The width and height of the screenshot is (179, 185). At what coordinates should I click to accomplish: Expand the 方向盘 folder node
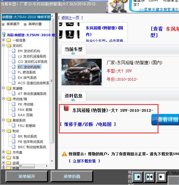click(x=4, y=152)
